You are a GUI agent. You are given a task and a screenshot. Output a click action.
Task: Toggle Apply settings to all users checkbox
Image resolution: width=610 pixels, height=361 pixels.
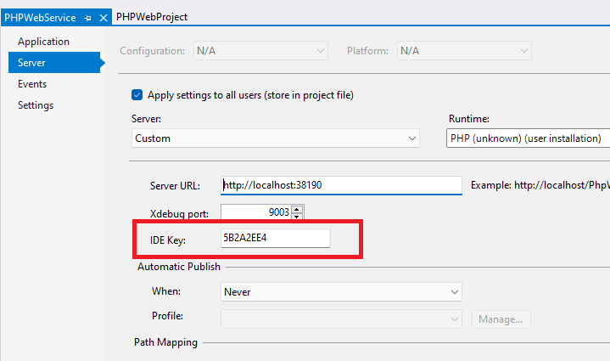(x=137, y=95)
